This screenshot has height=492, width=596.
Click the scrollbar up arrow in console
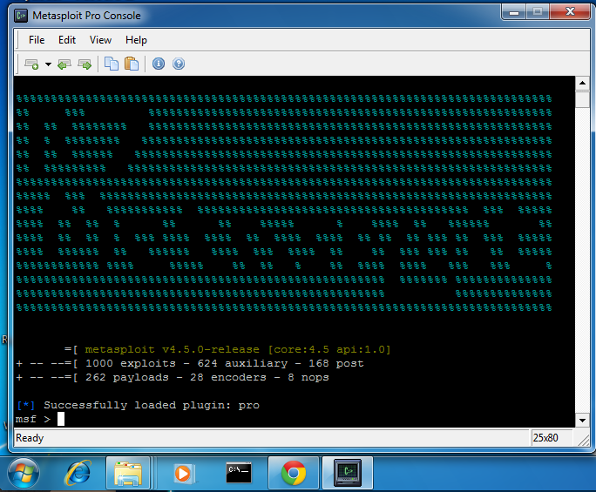coord(584,83)
